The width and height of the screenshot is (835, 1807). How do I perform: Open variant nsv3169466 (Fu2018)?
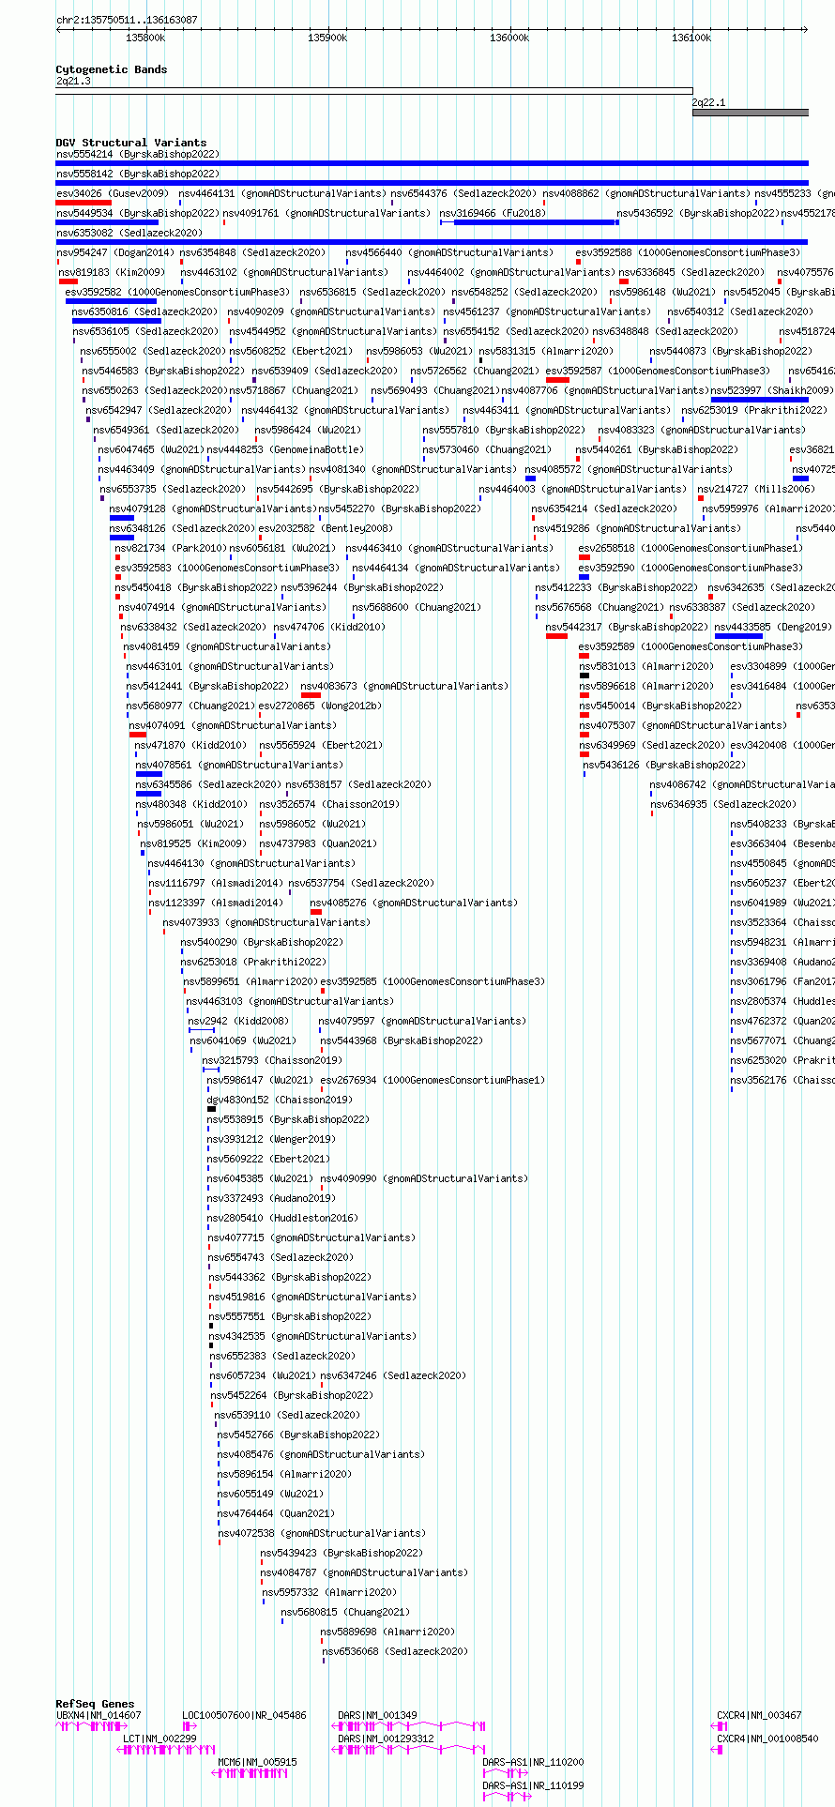tap(529, 222)
